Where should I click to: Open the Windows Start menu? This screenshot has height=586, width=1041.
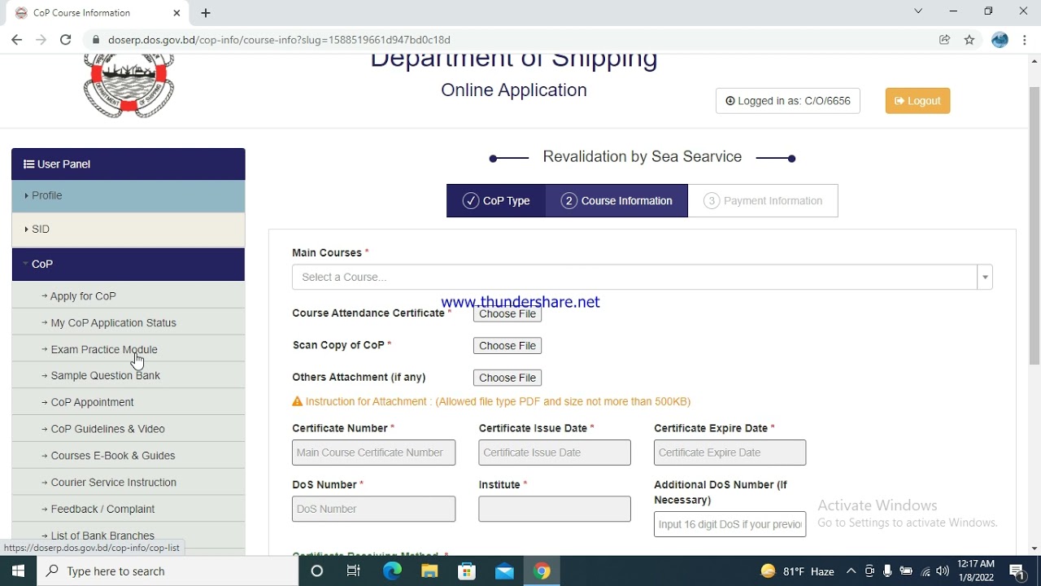(18, 571)
